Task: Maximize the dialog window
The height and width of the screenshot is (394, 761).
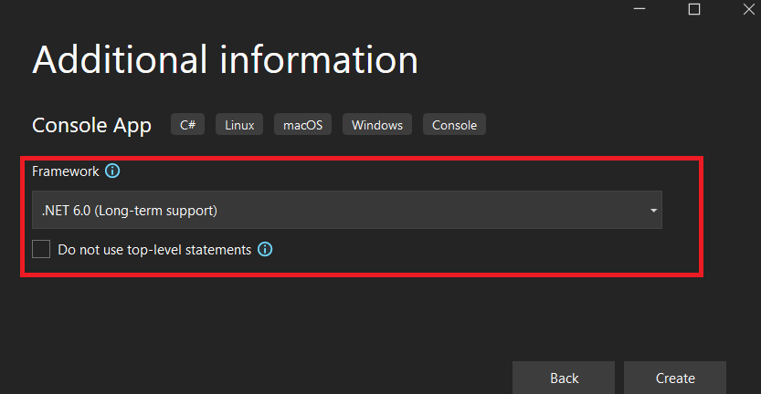Action: tap(694, 9)
